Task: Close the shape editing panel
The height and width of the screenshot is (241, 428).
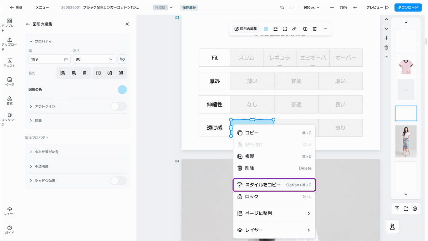Action: (127, 24)
